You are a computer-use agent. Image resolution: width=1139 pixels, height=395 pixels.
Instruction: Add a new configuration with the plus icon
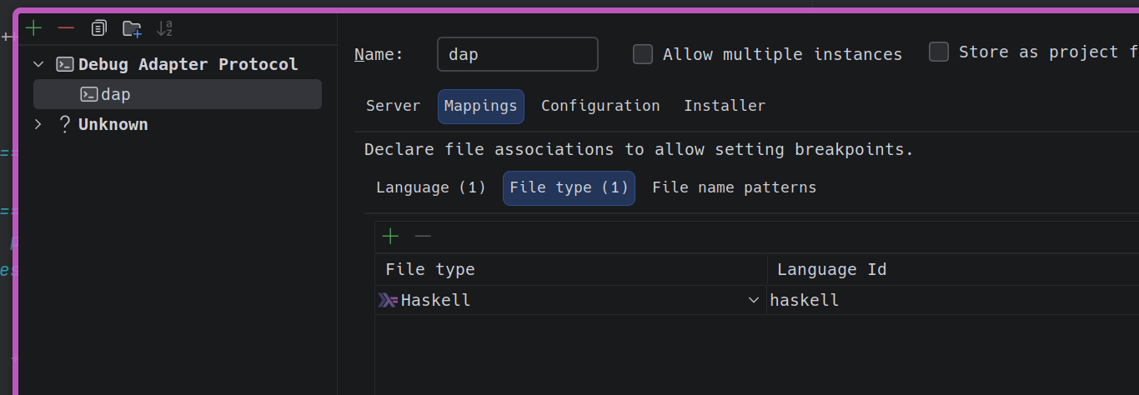(x=33, y=28)
